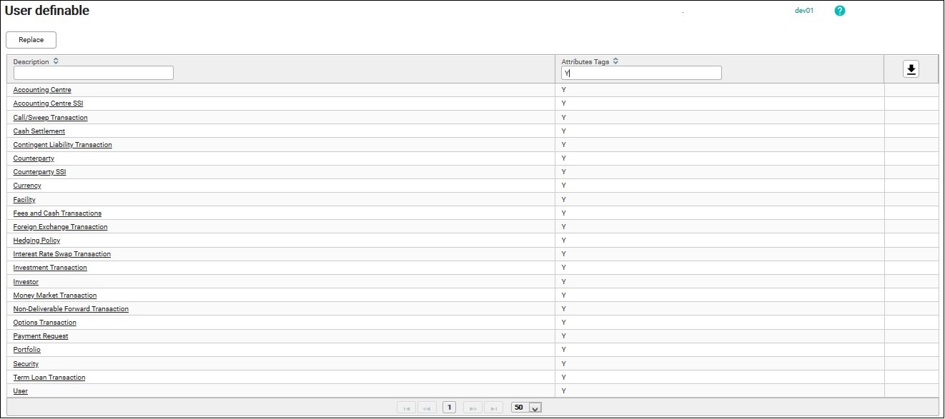Screen dimensions: 945x419
Task: Click the download export icon
Action: (911, 69)
